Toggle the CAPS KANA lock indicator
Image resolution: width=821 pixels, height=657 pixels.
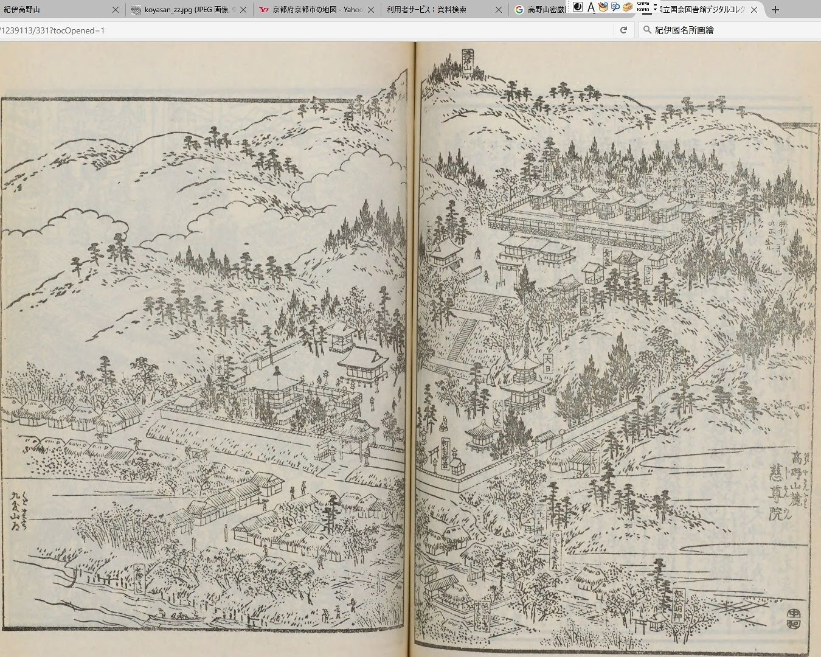(643, 7)
